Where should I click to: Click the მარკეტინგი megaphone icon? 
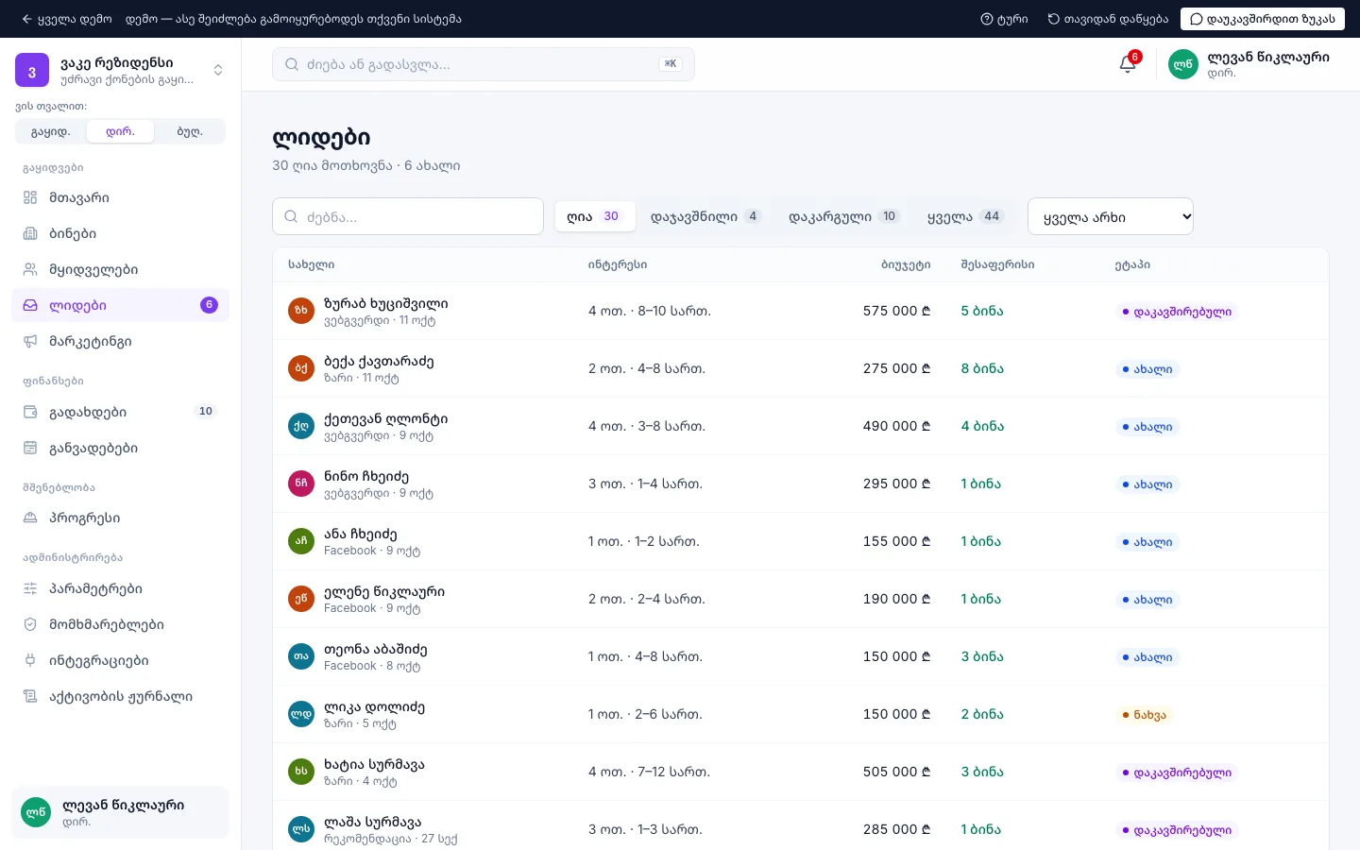click(30, 341)
